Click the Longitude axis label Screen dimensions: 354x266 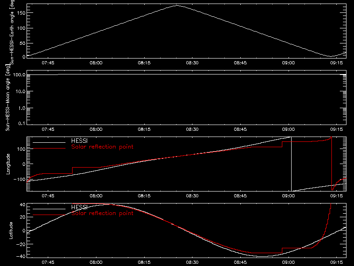(8, 164)
